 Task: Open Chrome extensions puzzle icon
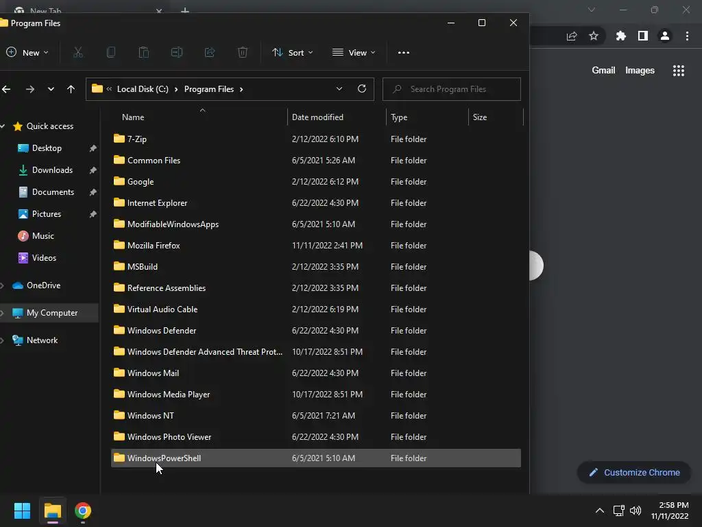tap(620, 36)
